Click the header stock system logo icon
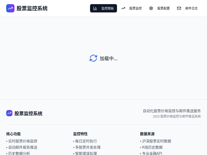Viewport: 207px width, 155px height. click(x=10, y=8)
